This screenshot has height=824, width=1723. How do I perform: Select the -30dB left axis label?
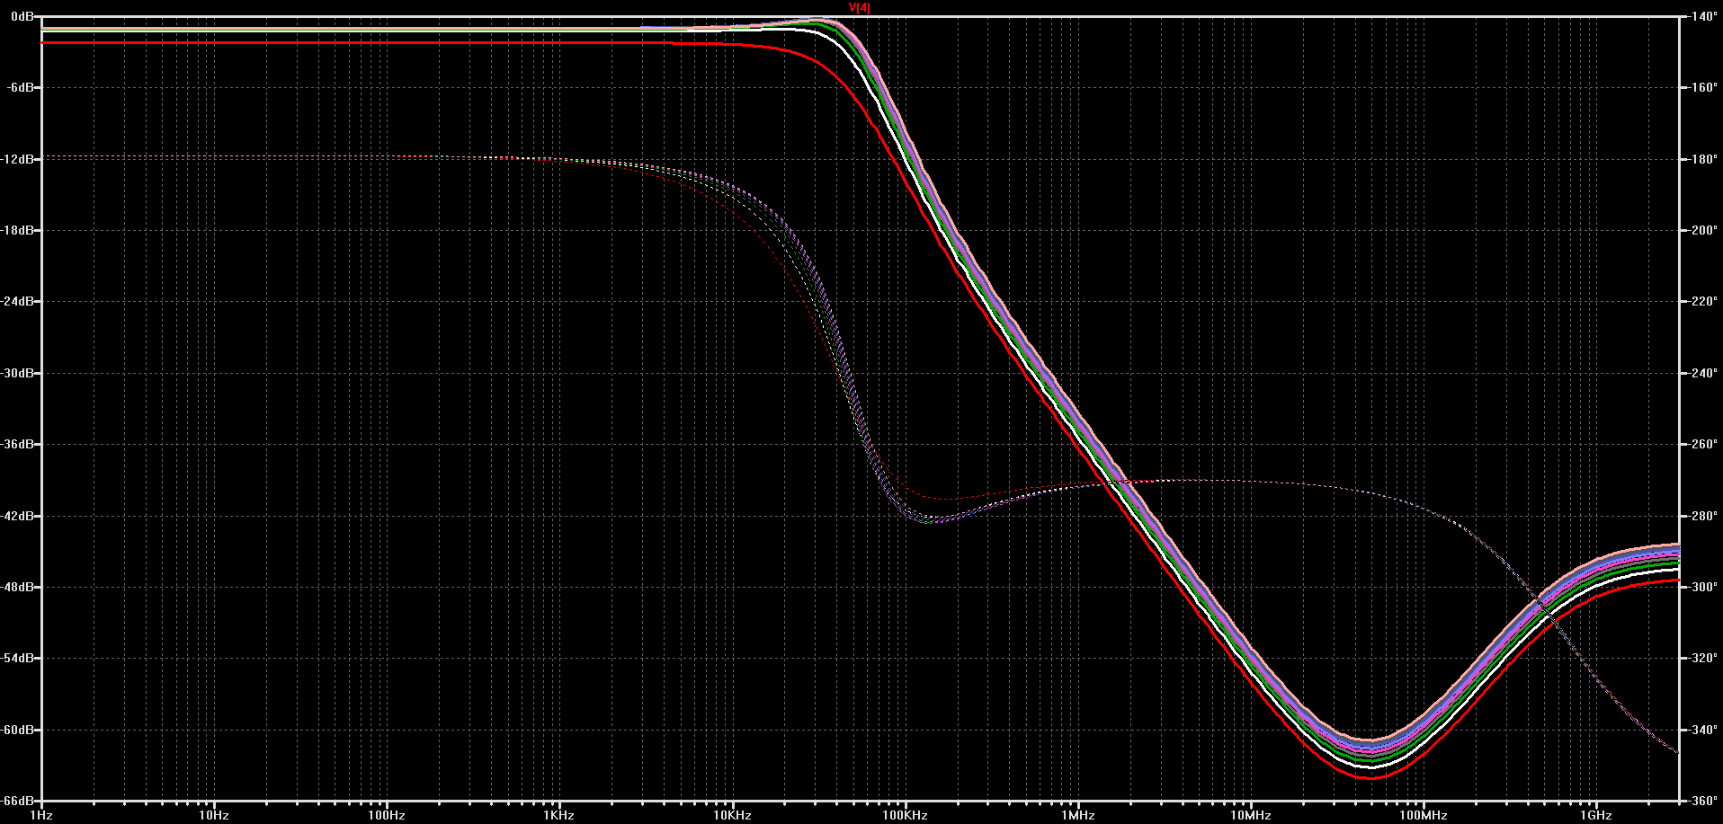click(18, 373)
